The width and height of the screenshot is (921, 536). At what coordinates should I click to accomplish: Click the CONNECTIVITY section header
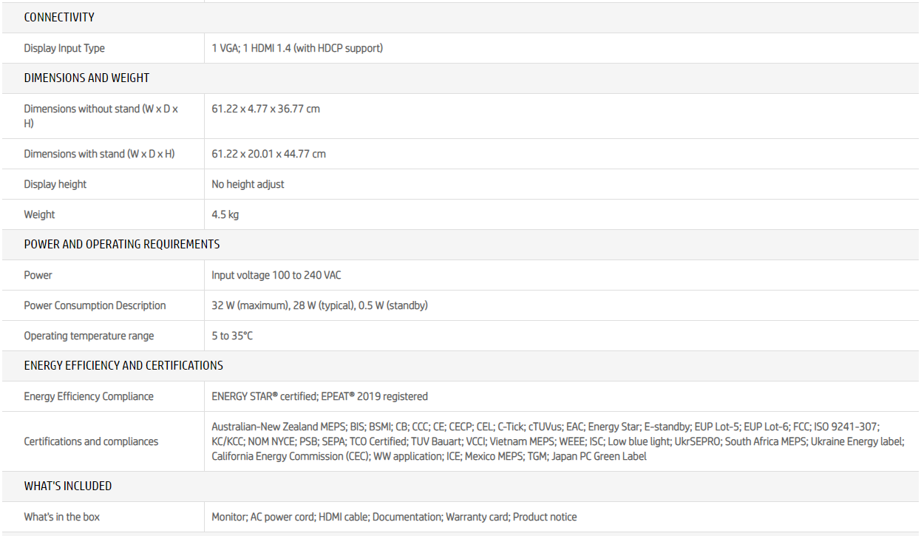59,17
